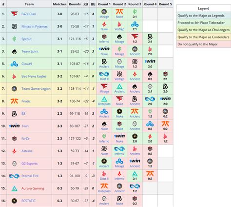This screenshot has height=207, width=231.
Task: Click the ECSTATIC logo in row 16
Action: 14,201
